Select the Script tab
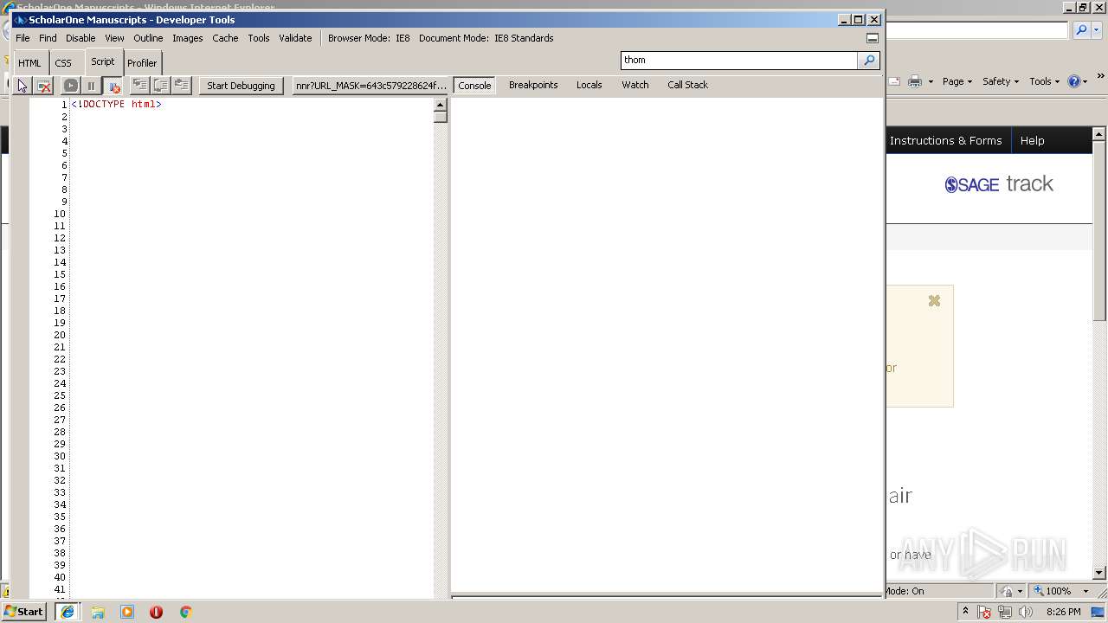Screen dimensions: 1108x623 103,61
